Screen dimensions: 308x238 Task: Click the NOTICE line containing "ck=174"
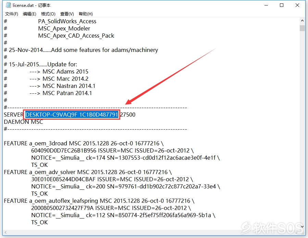click(x=125, y=158)
